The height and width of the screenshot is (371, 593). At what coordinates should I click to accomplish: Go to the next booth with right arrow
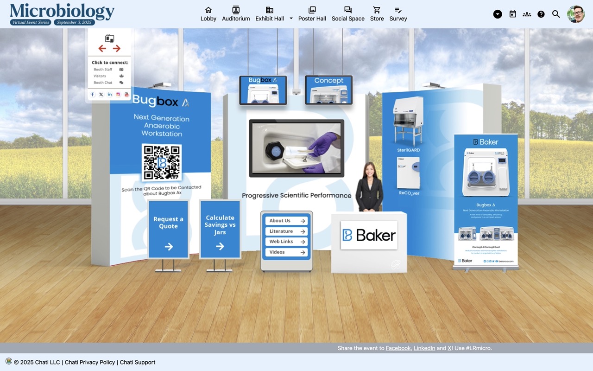(117, 49)
